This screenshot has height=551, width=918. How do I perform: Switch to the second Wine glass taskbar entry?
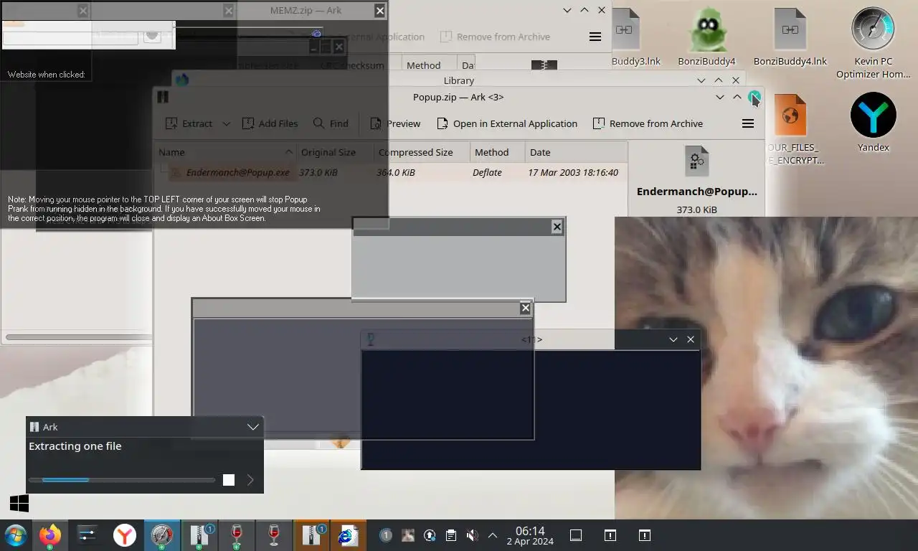274,535
